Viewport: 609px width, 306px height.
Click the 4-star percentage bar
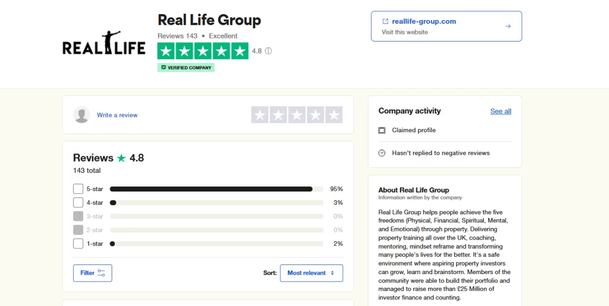pyautogui.click(x=217, y=203)
